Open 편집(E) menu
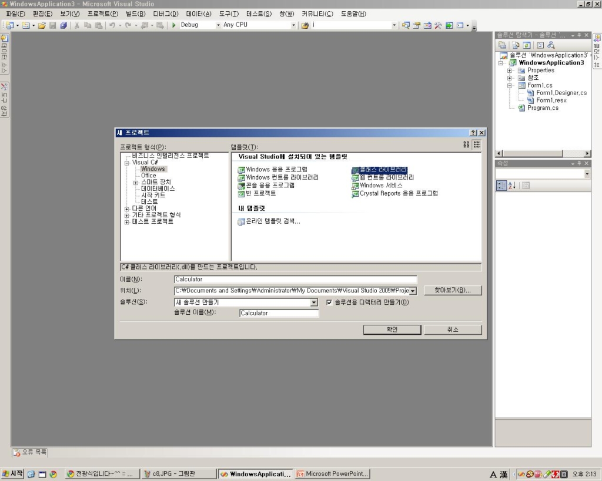Viewport: 602px width, 481px height. point(42,14)
